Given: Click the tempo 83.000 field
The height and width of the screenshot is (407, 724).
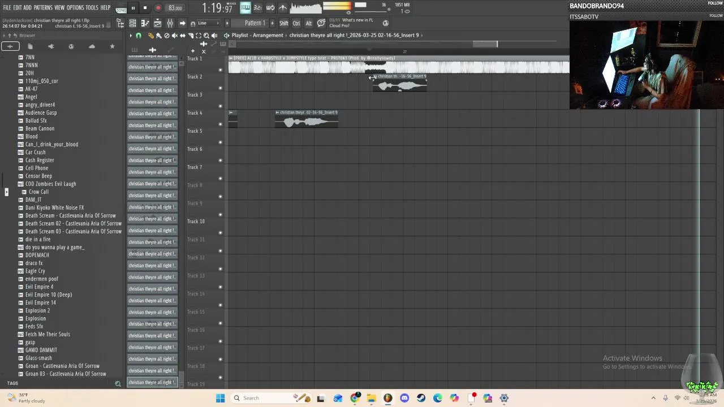Looking at the screenshot, I should point(175,8).
